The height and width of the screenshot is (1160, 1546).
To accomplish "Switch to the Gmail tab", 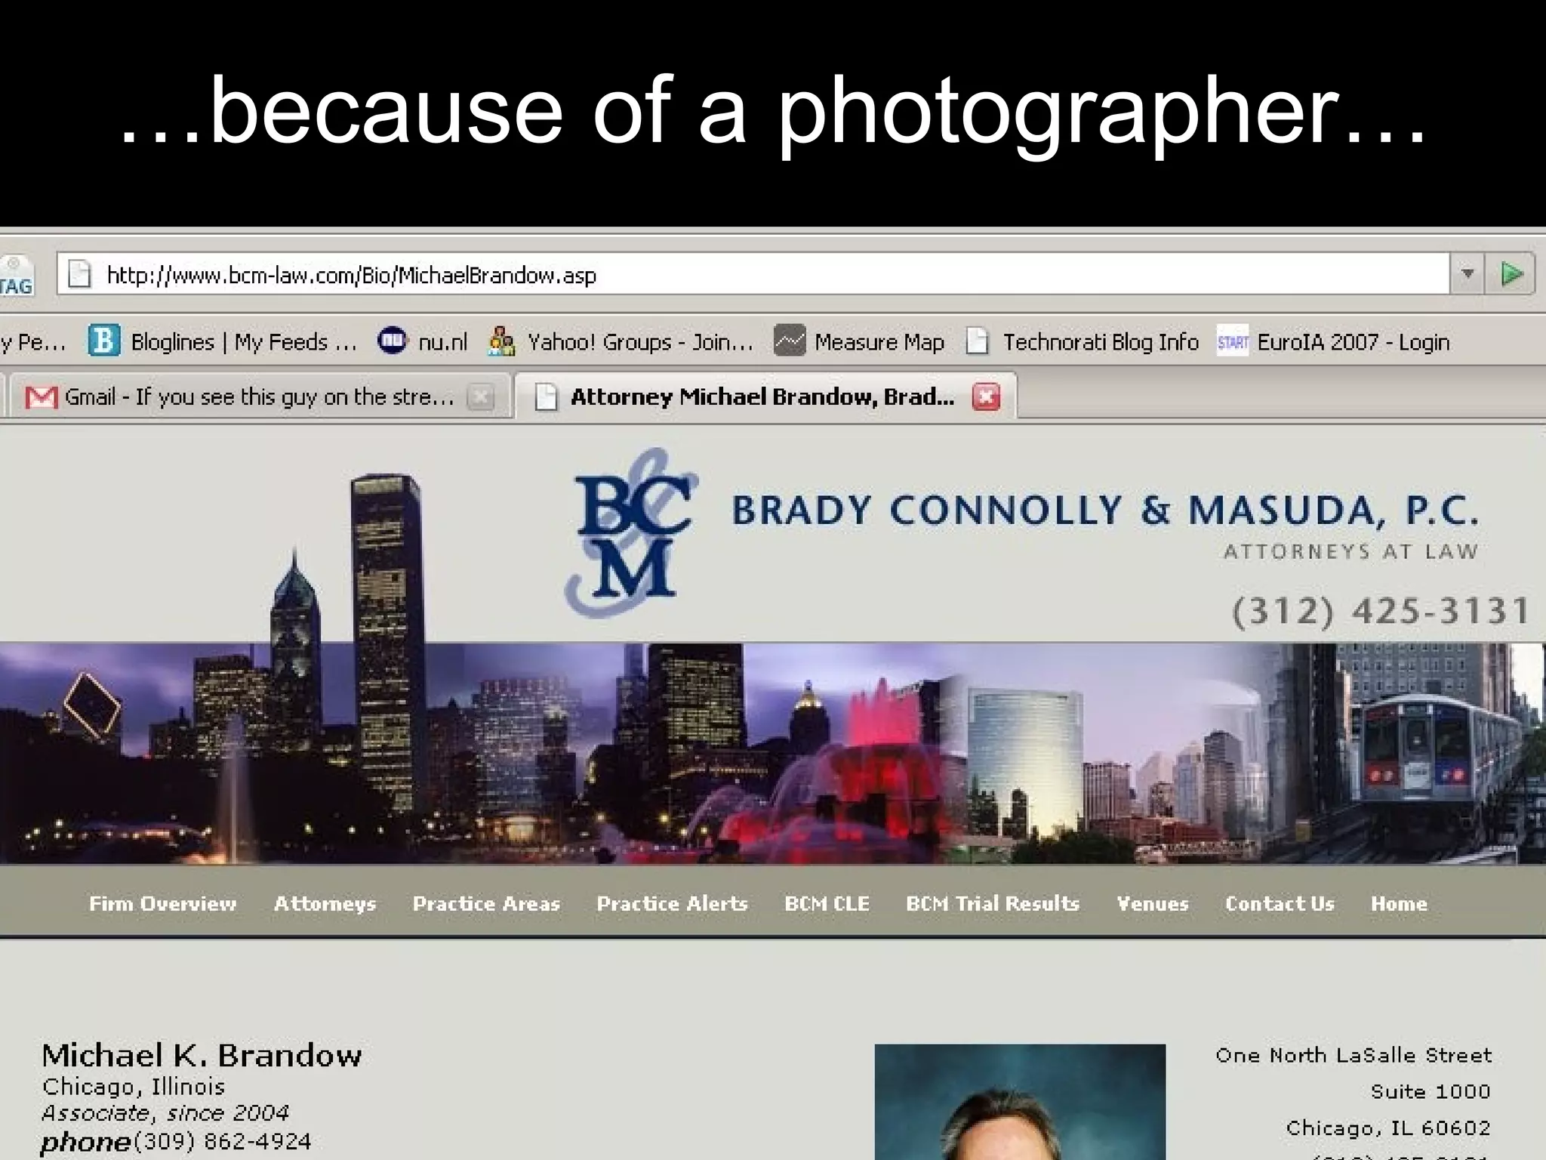I will click(x=259, y=396).
